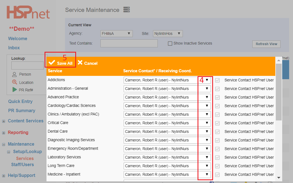
Task: Toggle Cardiology/Cardiac Sciences HSPnet User checkbox
Action: (x=217, y=106)
